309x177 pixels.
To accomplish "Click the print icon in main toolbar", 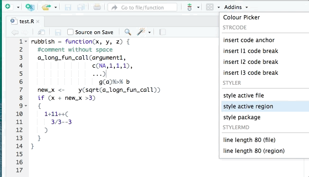I will pyautogui.click(x=97, y=7).
